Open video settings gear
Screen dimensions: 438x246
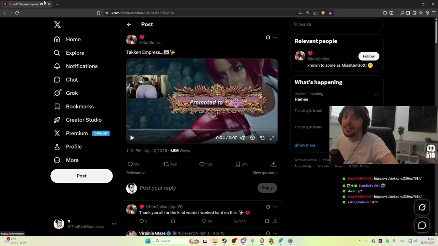tap(253, 138)
